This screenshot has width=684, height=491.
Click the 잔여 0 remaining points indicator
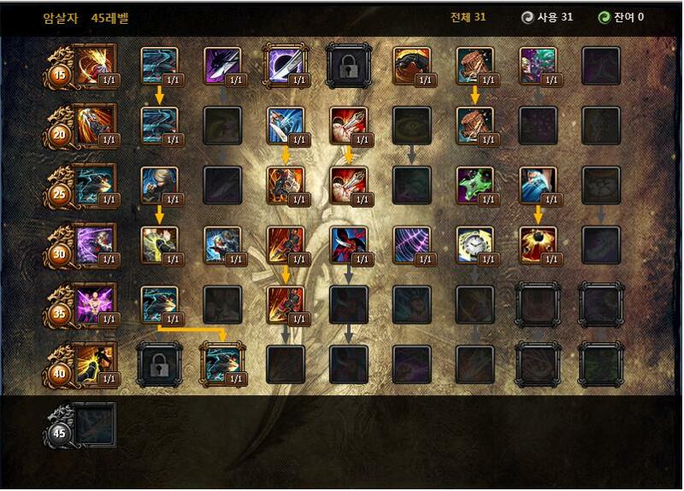(622, 17)
